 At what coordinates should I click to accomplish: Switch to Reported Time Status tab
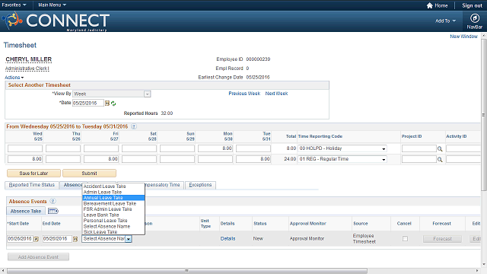[x=31, y=185]
